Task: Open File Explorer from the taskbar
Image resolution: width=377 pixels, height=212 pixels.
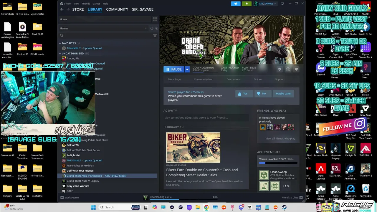Action: point(198,207)
